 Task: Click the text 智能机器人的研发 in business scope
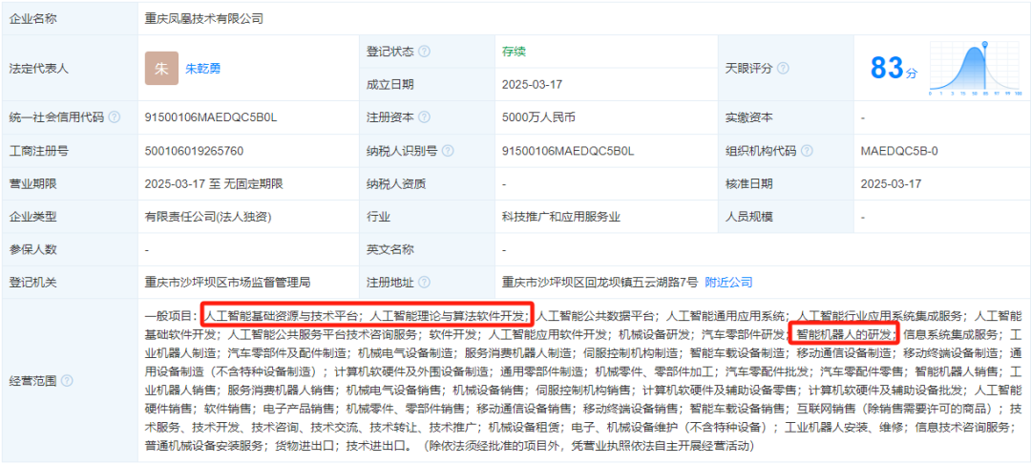pyautogui.click(x=844, y=333)
